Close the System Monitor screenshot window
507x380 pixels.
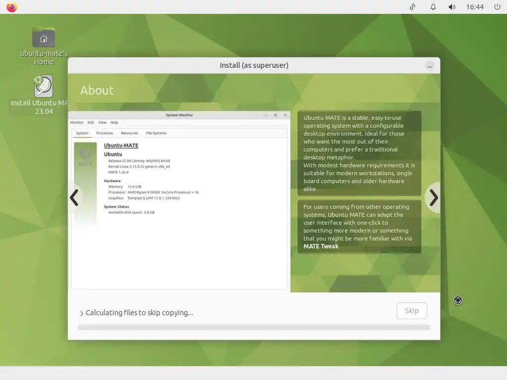click(x=285, y=115)
